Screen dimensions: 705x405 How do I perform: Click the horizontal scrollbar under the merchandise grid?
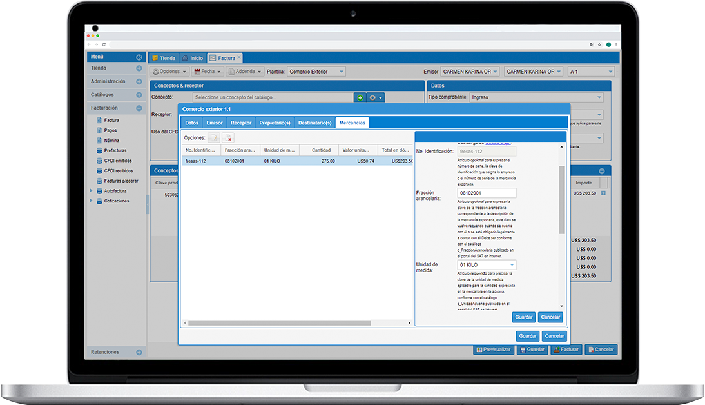(x=296, y=322)
